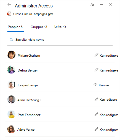
Task: Close the Administrer Access panel
Action: (110, 4)
